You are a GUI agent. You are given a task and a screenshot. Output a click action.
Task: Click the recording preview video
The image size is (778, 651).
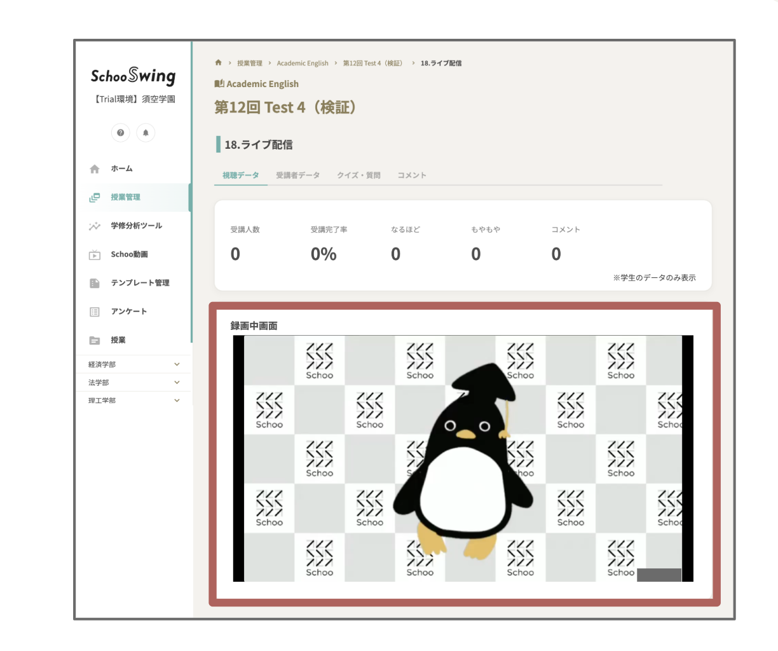pos(463,458)
